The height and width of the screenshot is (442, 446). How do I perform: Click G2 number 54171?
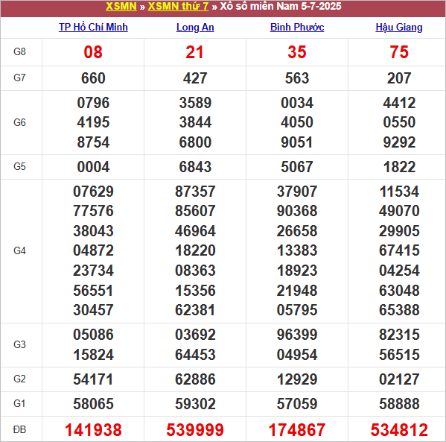(x=93, y=379)
